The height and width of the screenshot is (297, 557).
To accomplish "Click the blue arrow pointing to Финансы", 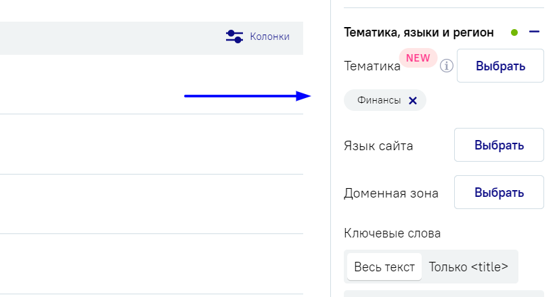I will pyautogui.click(x=247, y=96).
